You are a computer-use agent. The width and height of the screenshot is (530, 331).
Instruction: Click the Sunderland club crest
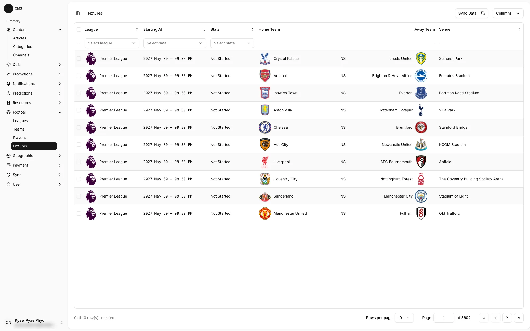265,196
